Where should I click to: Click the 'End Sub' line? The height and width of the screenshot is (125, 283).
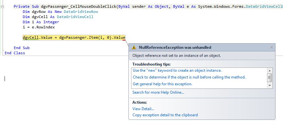tap(22, 48)
